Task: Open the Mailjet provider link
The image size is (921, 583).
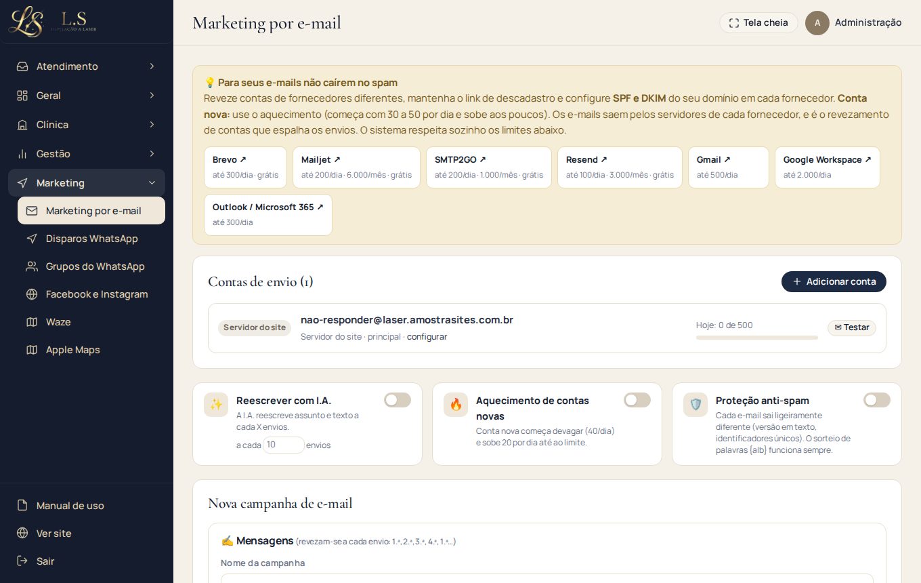Action: 356,167
